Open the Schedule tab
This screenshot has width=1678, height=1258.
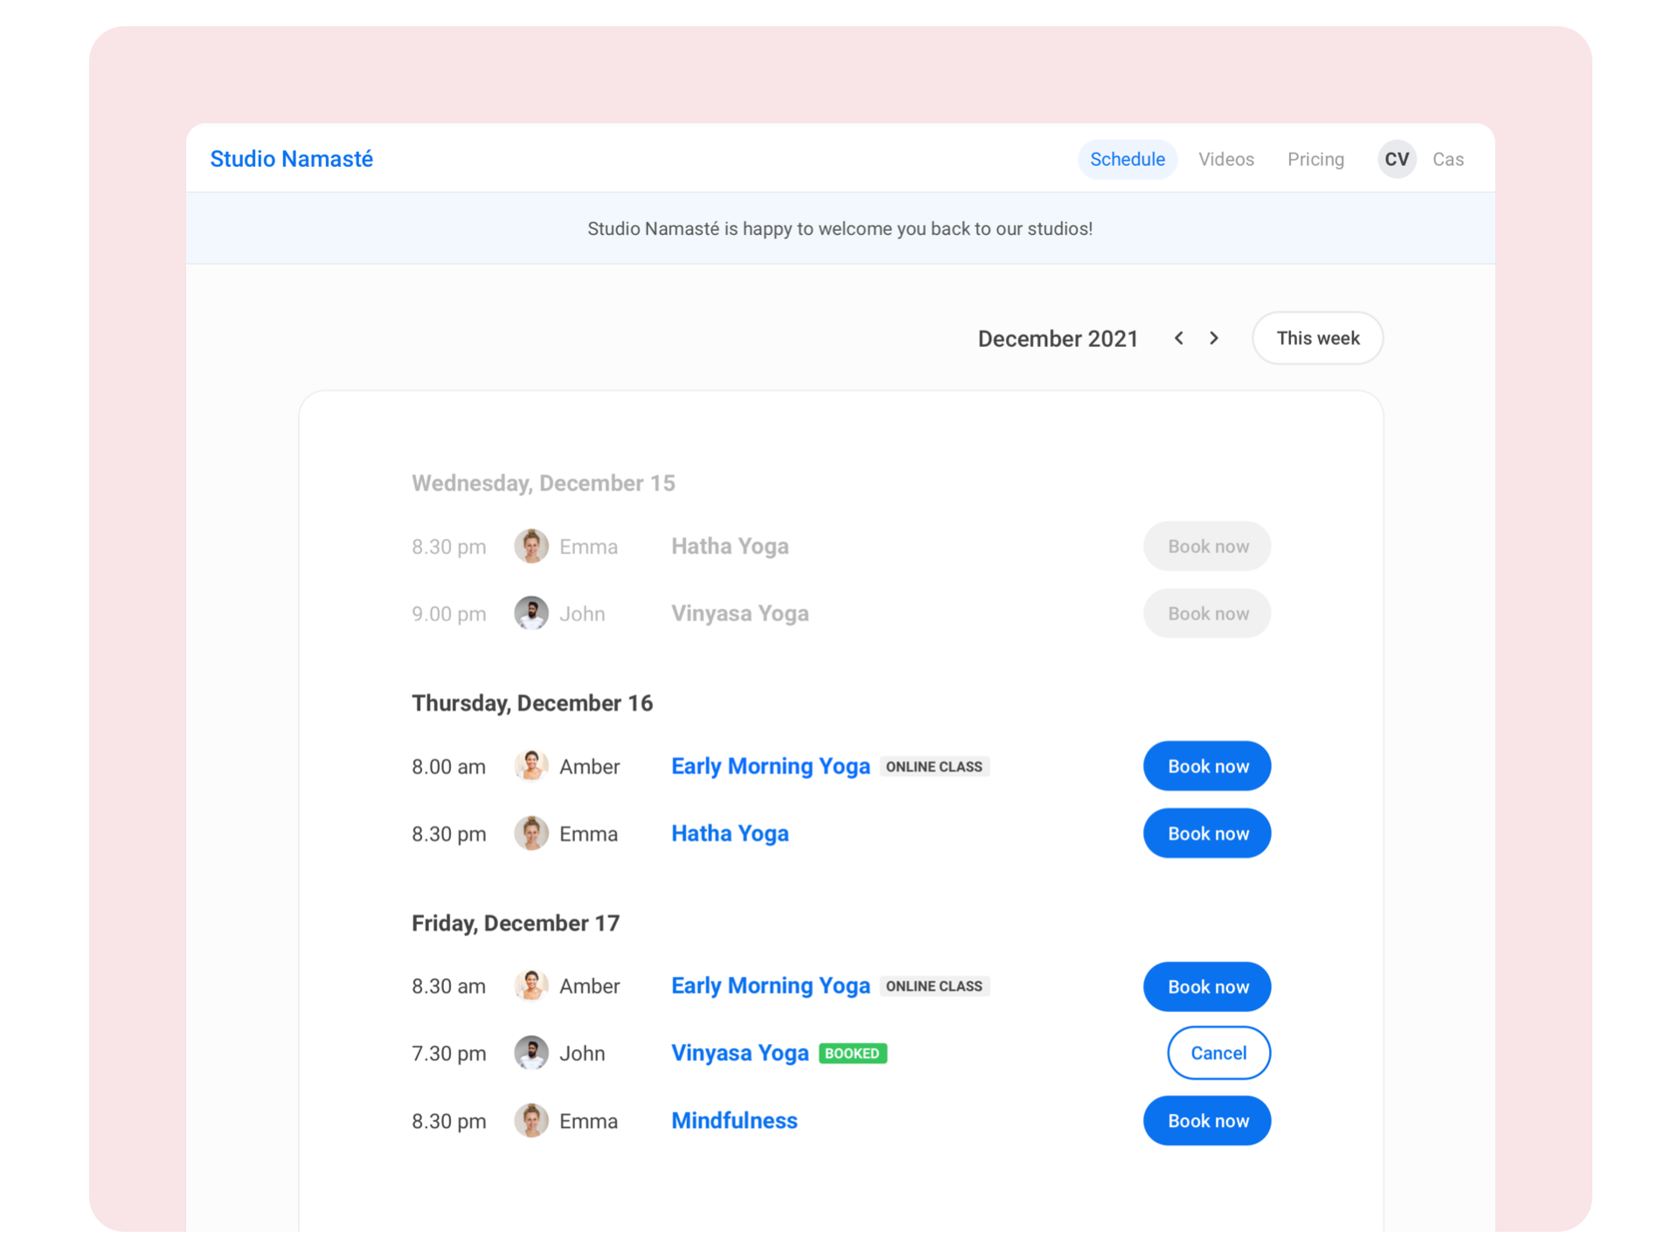pyautogui.click(x=1127, y=159)
